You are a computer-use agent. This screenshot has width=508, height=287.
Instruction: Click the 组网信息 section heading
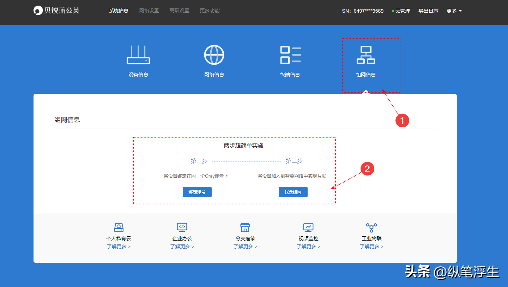point(67,120)
